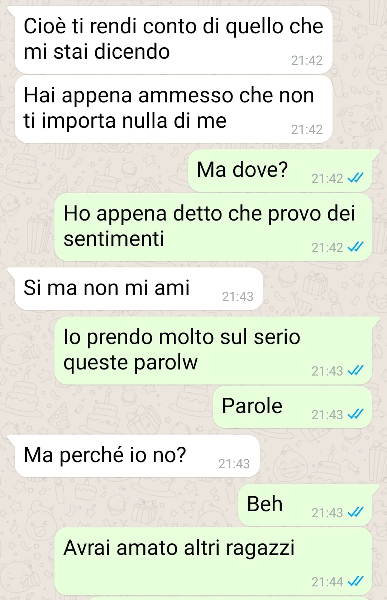Tap 21:43 timestamp on "Si ma non mi ami"

coord(238,296)
